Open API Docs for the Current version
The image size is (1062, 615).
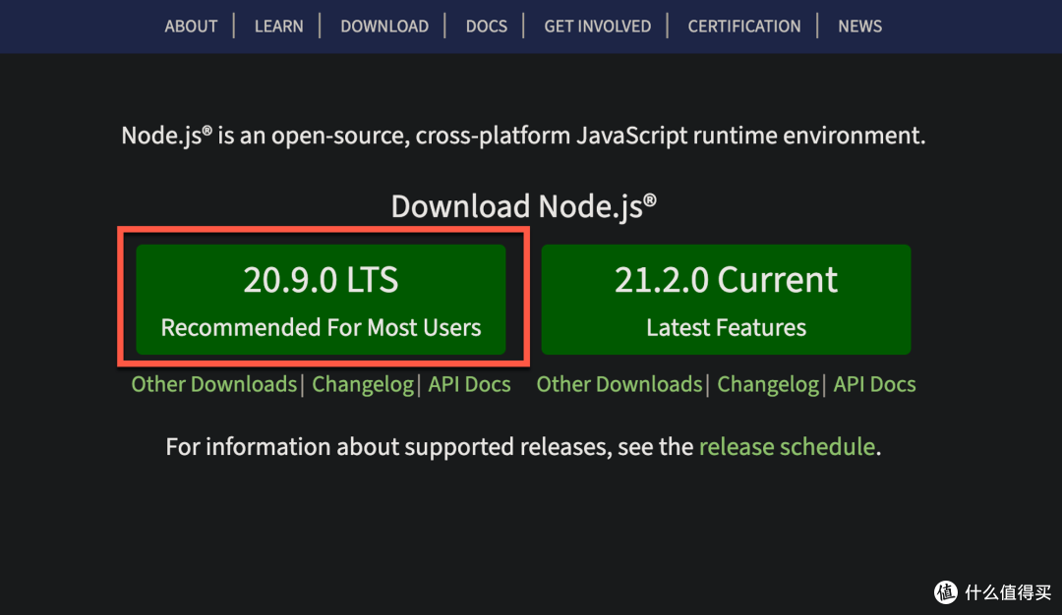(875, 384)
